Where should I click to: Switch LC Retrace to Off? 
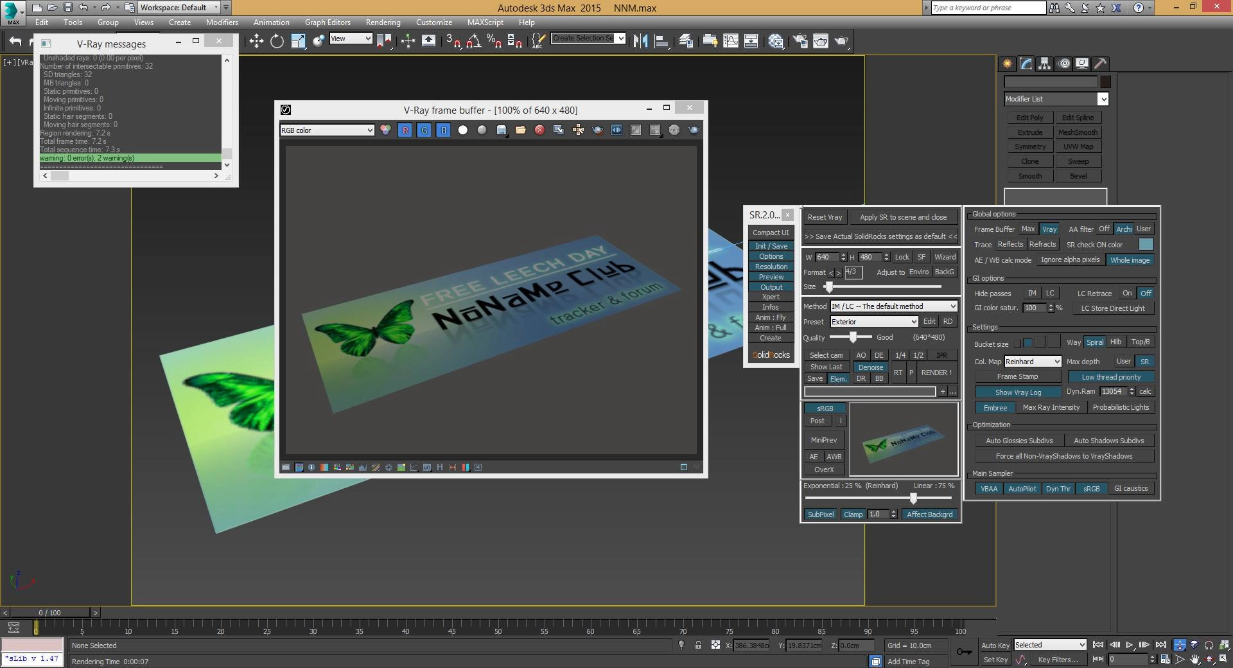[x=1146, y=293]
